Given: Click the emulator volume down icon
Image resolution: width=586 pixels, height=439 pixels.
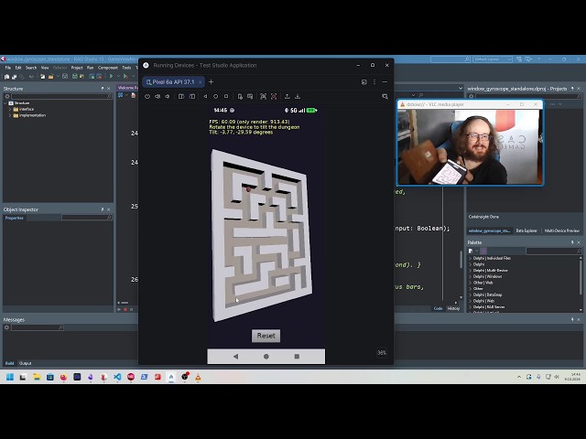Looking at the screenshot, I should coord(168,97).
